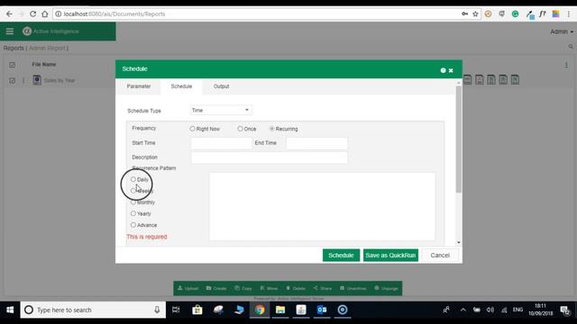Click the browser address bar URL
The height and width of the screenshot is (324, 577).
[114, 14]
